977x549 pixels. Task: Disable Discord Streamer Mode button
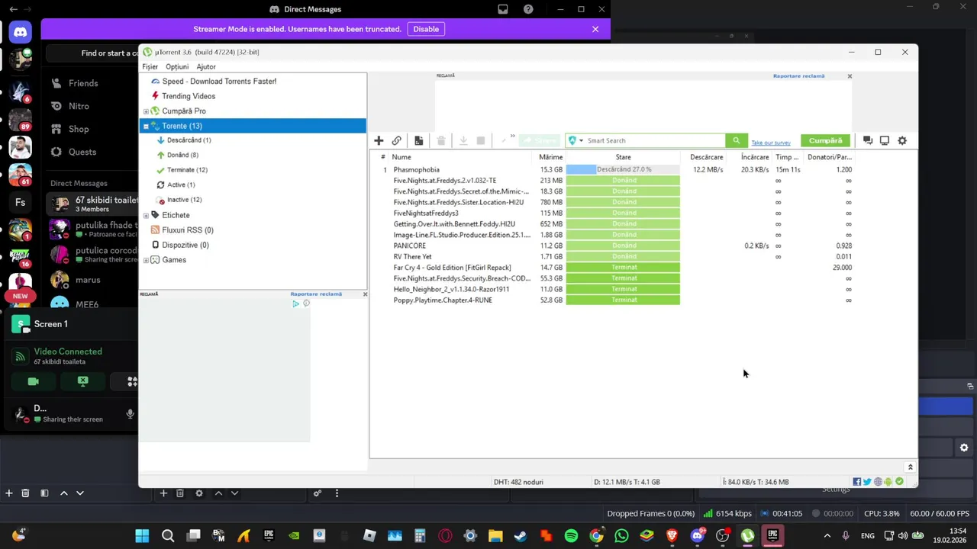(x=426, y=29)
